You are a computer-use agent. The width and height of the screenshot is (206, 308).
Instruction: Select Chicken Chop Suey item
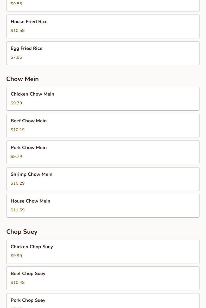pos(103,251)
